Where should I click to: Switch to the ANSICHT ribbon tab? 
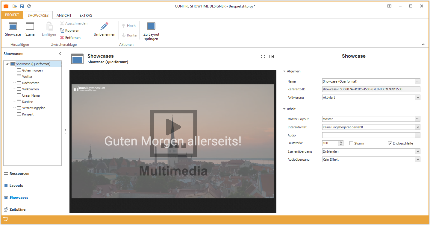pyautogui.click(x=64, y=16)
